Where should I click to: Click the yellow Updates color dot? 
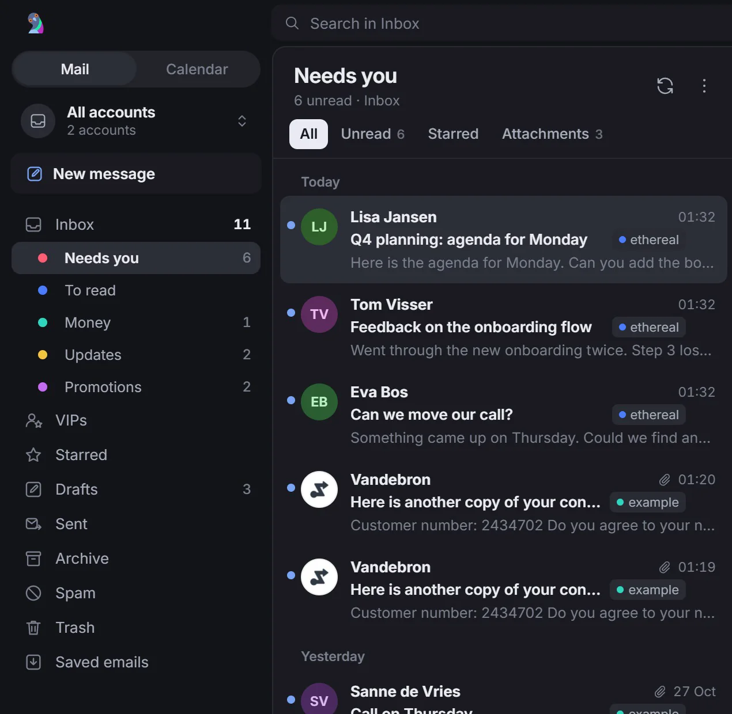click(43, 355)
